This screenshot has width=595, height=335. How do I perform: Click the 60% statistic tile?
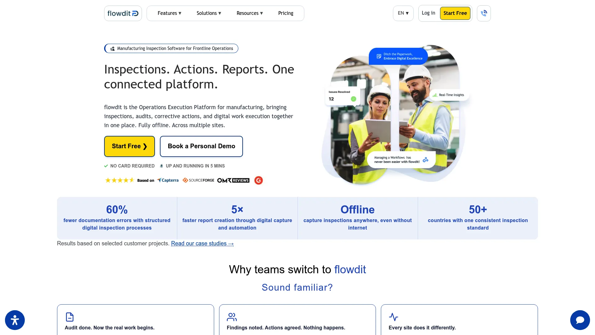[x=117, y=218]
